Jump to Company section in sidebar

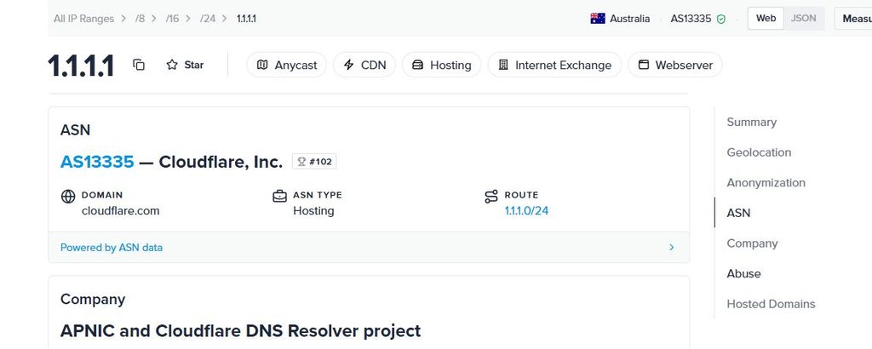(x=752, y=243)
